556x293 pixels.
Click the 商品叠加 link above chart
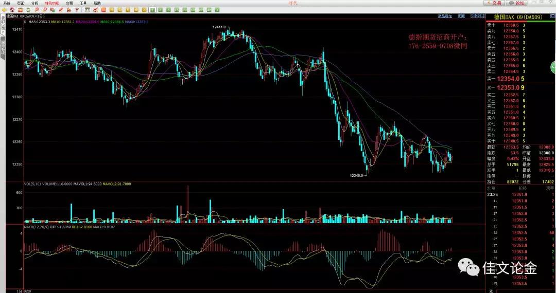(x=444, y=16)
